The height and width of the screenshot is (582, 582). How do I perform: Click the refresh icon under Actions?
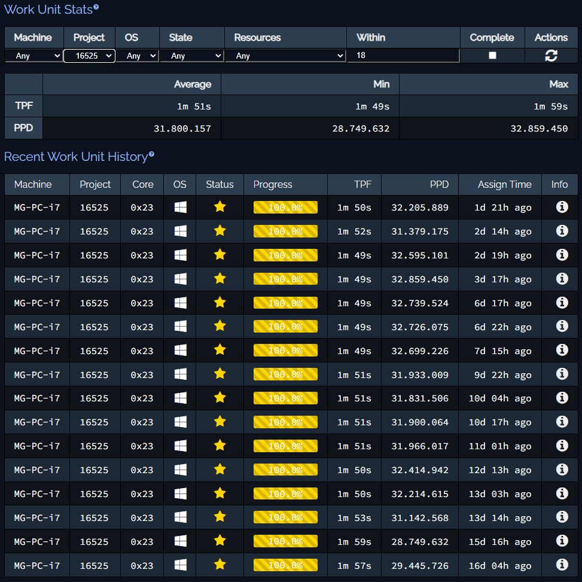pyautogui.click(x=551, y=56)
